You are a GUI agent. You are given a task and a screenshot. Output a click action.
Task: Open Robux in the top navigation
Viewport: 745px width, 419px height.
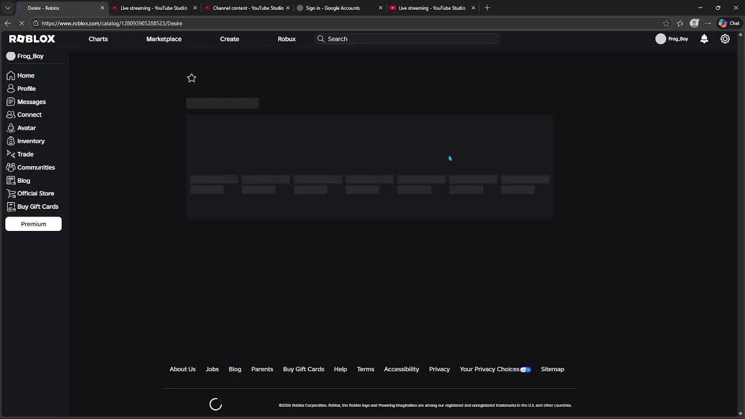tap(287, 39)
